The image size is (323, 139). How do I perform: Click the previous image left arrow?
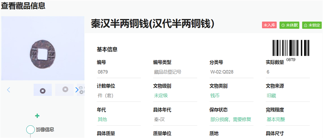point(9,90)
